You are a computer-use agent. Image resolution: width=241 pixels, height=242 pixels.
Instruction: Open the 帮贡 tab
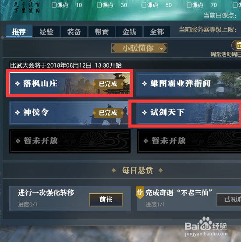click(102, 32)
